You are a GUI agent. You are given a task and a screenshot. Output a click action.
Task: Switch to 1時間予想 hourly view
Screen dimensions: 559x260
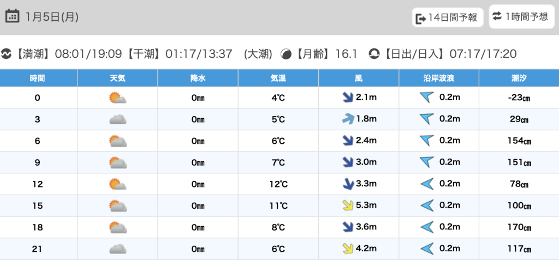521,17
